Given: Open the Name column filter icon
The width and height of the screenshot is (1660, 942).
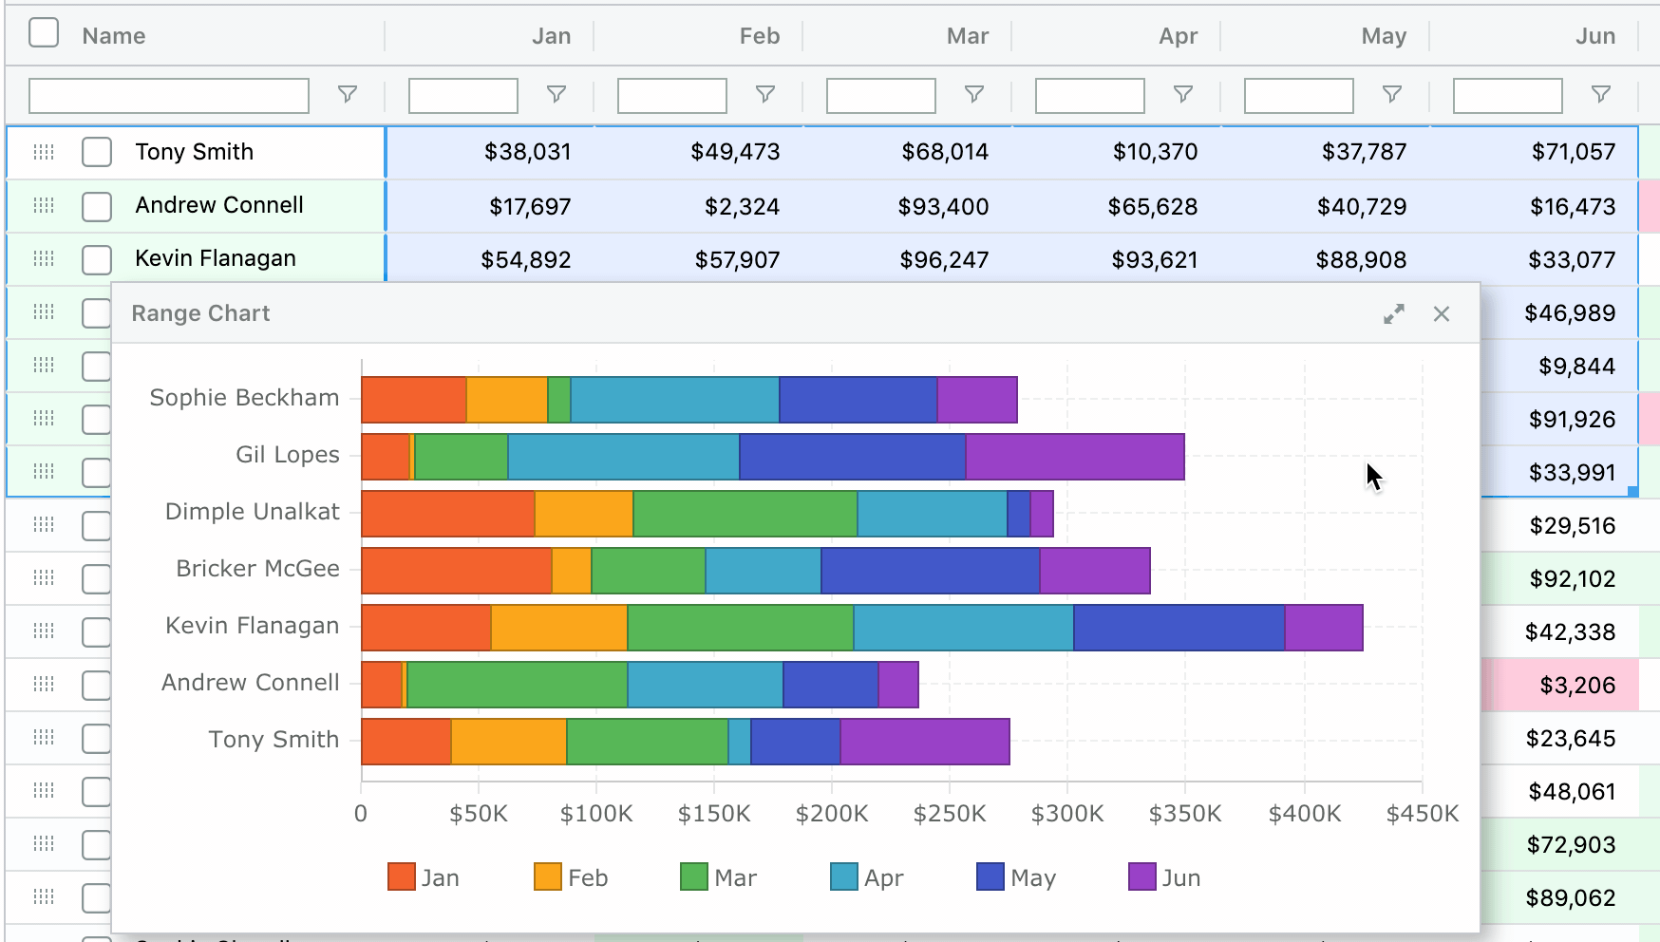Looking at the screenshot, I should [x=348, y=94].
